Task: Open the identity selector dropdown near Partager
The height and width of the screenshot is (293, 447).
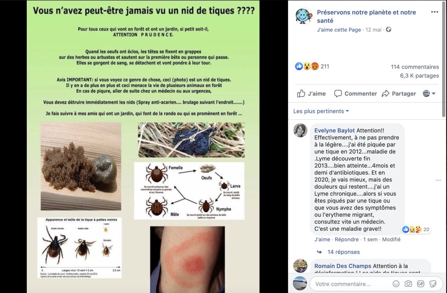Action: 429,93
